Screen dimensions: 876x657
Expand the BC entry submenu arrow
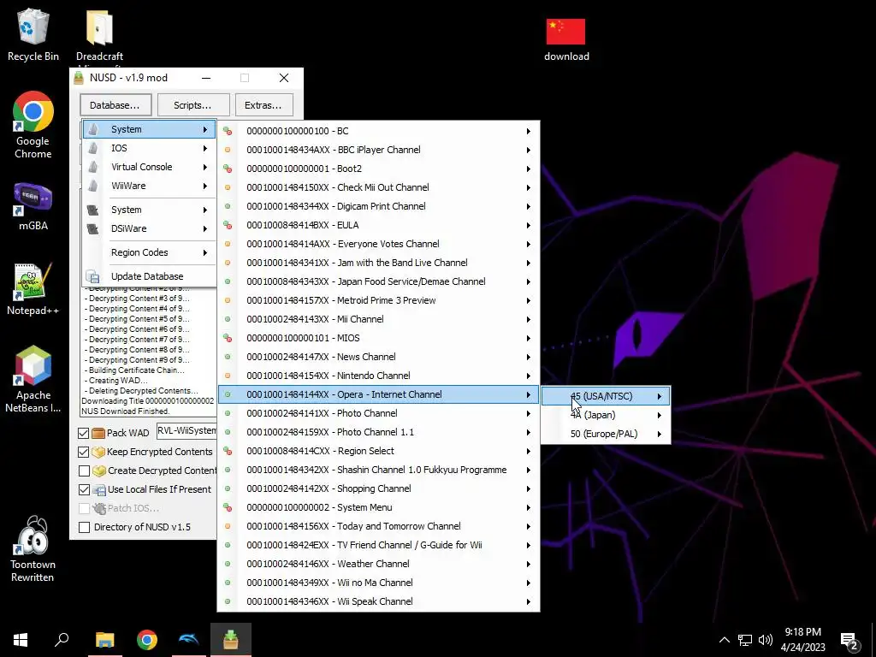click(528, 131)
